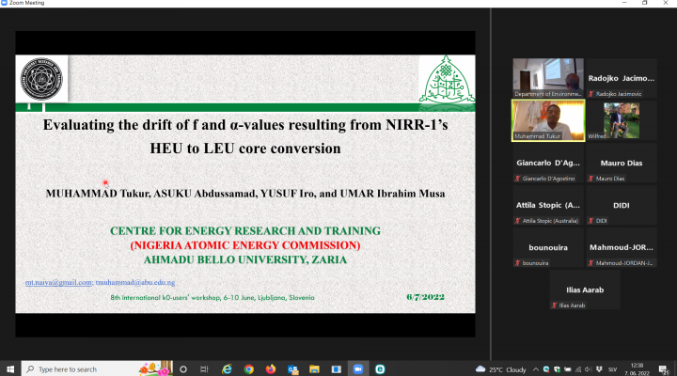Select Muhammad Tukur's video tile
677x376 pixels.
[548, 120]
